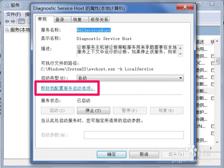Click the 取消 button
The height and width of the screenshot is (168, 224).
(x=144, y=155)
